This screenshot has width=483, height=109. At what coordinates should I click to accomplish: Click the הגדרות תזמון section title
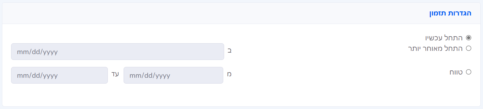450,13
